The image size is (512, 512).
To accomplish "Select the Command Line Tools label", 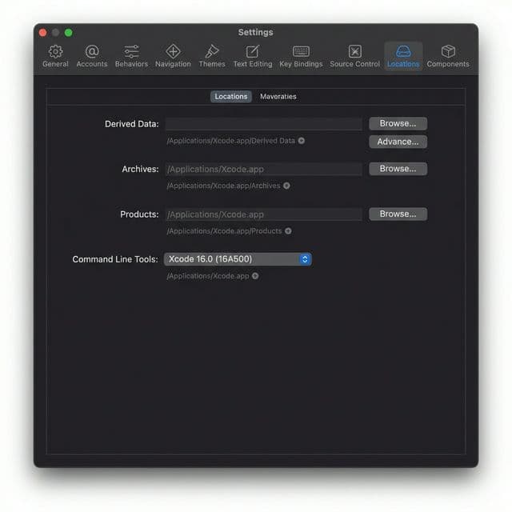I will point(115,259).
